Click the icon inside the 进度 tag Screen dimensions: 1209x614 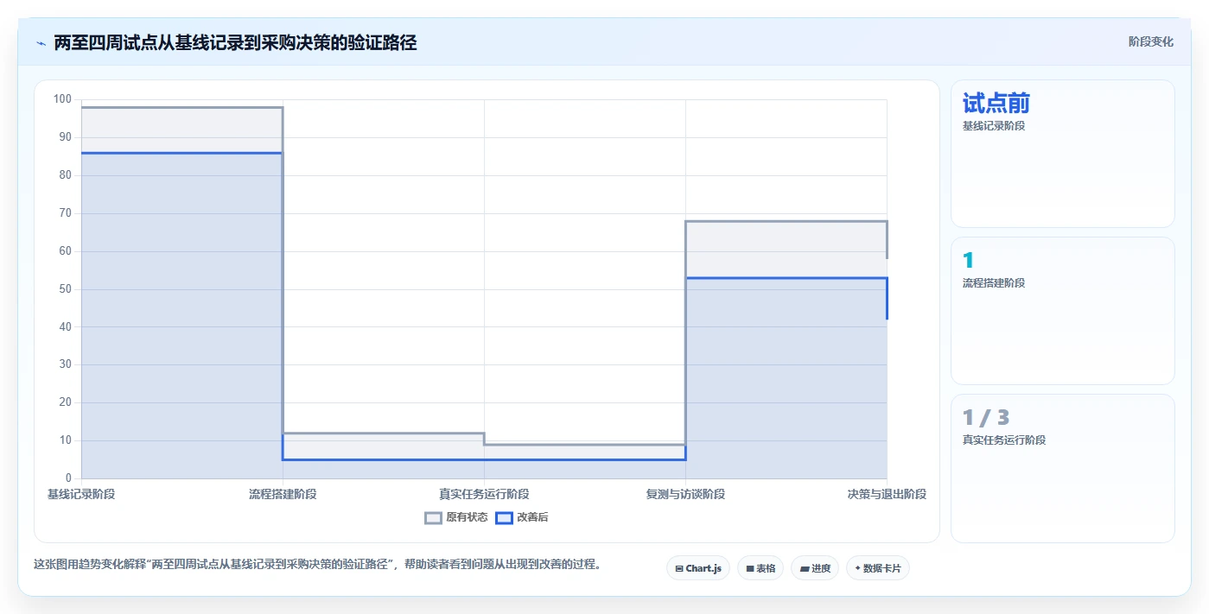[805, 569]
